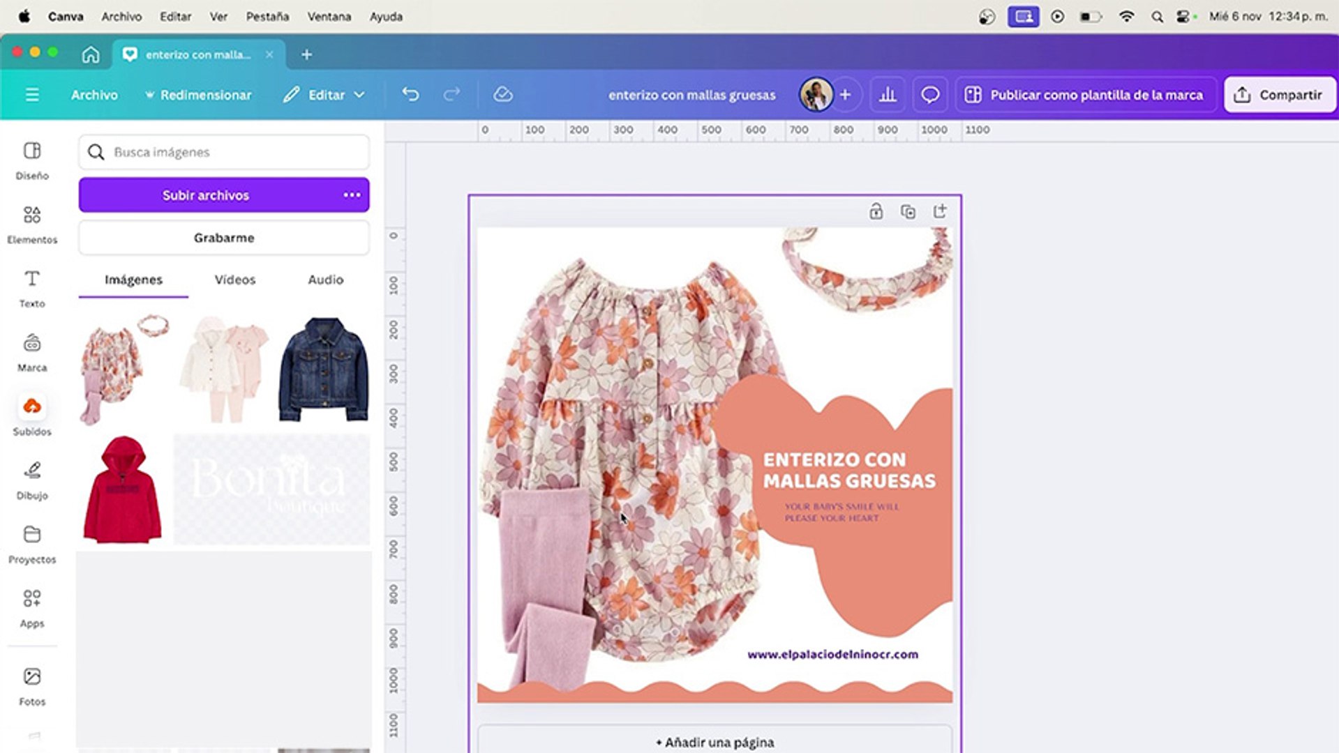Switch to the Vídeos tab
1339x753 pixels.
tap(234, 280)
